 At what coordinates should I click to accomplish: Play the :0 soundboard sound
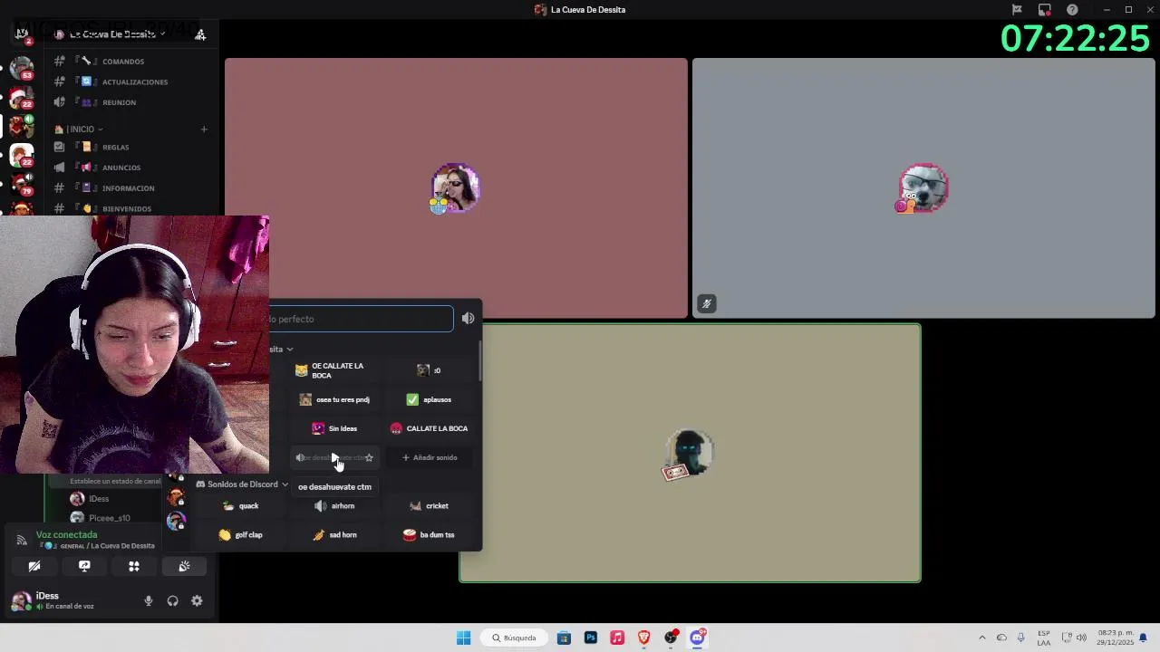coord(430,370)
